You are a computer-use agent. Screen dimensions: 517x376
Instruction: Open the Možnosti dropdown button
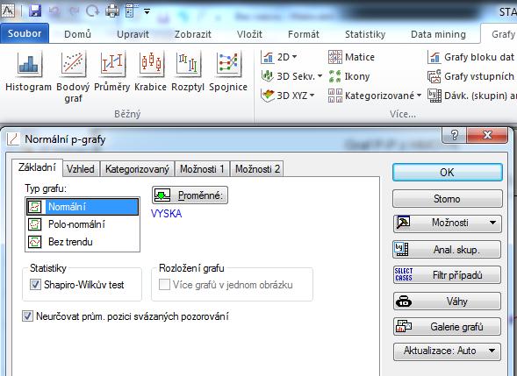point(447,223)
